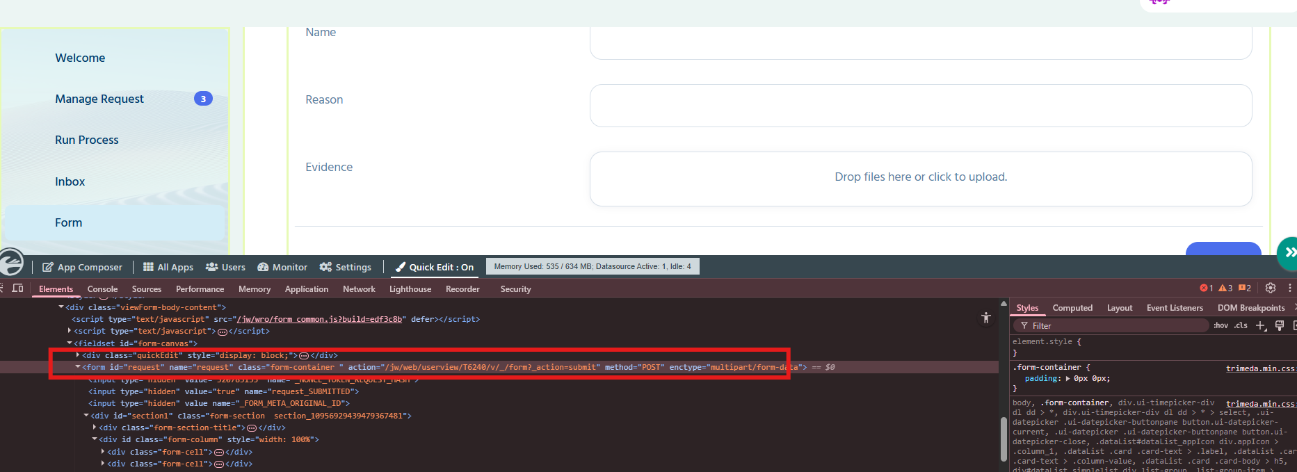Open DevTools settings gear
Viewport: 1297px width, 472px height.
[x=1271, y=288]
